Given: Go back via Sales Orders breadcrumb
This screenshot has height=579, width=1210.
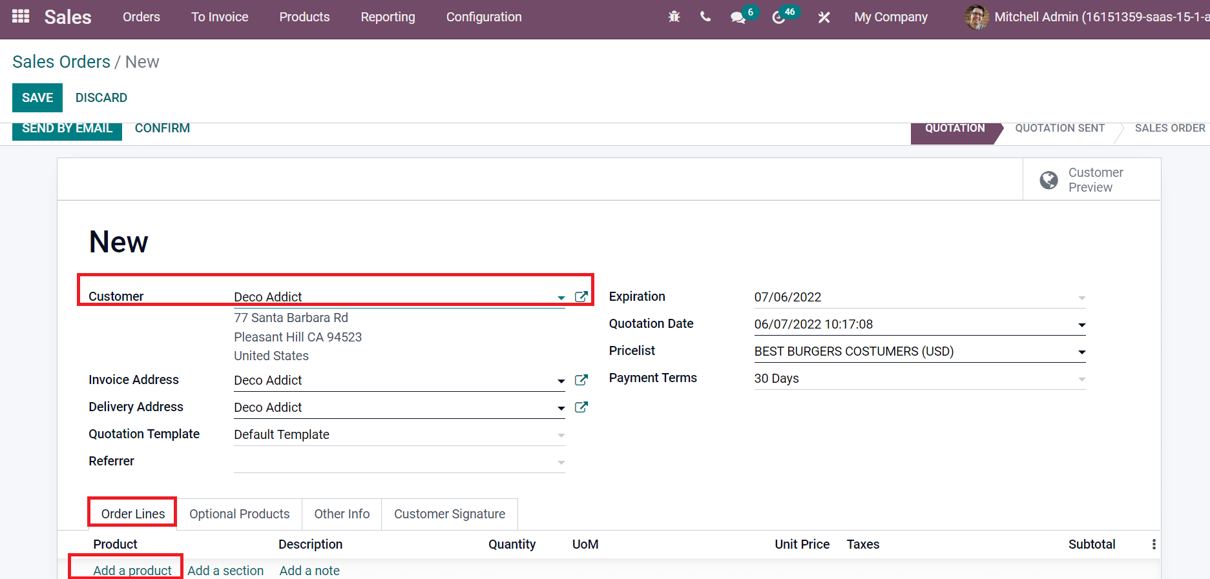Looking at the screenshot, I should (x=61, y=62).
